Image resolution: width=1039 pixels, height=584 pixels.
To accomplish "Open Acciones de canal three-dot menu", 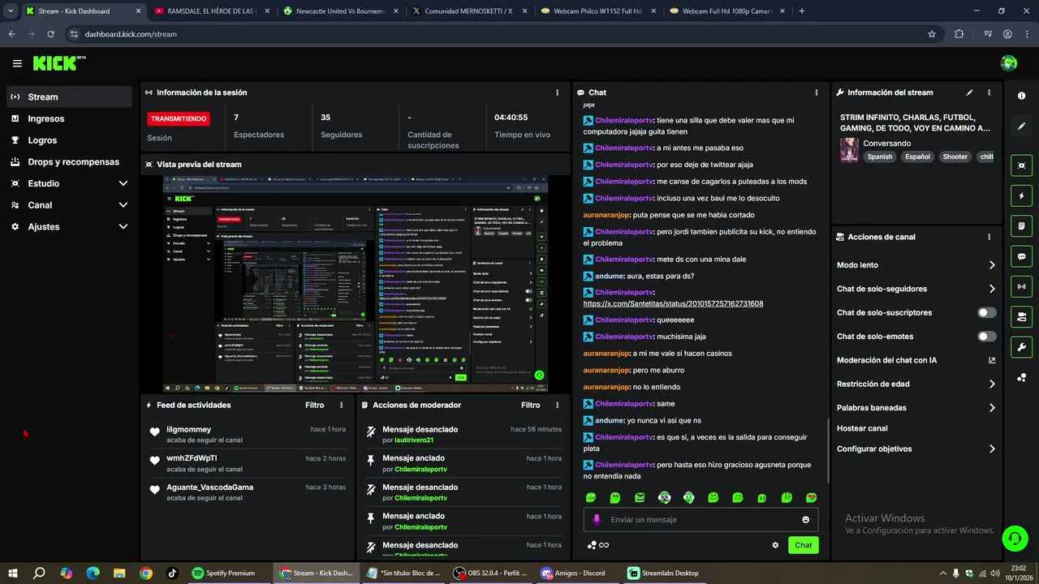I will 989,237.
